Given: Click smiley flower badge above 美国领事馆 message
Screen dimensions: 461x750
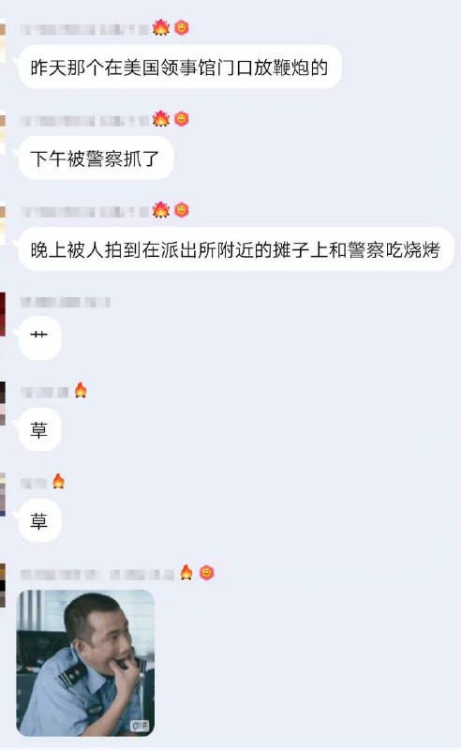Looking at the screenshot, I should 181,28.
